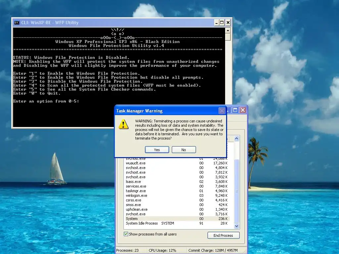Toggle Show processes from all users checkbox
Viewport: 339px width, 254px height.
[x=126, y=234]
